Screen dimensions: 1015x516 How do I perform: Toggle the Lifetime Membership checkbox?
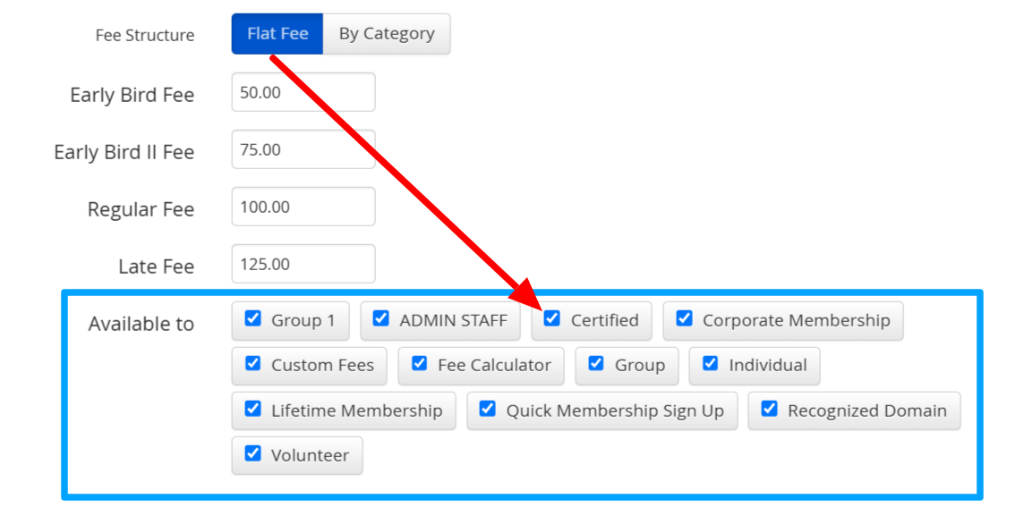[x=253, y=409]
